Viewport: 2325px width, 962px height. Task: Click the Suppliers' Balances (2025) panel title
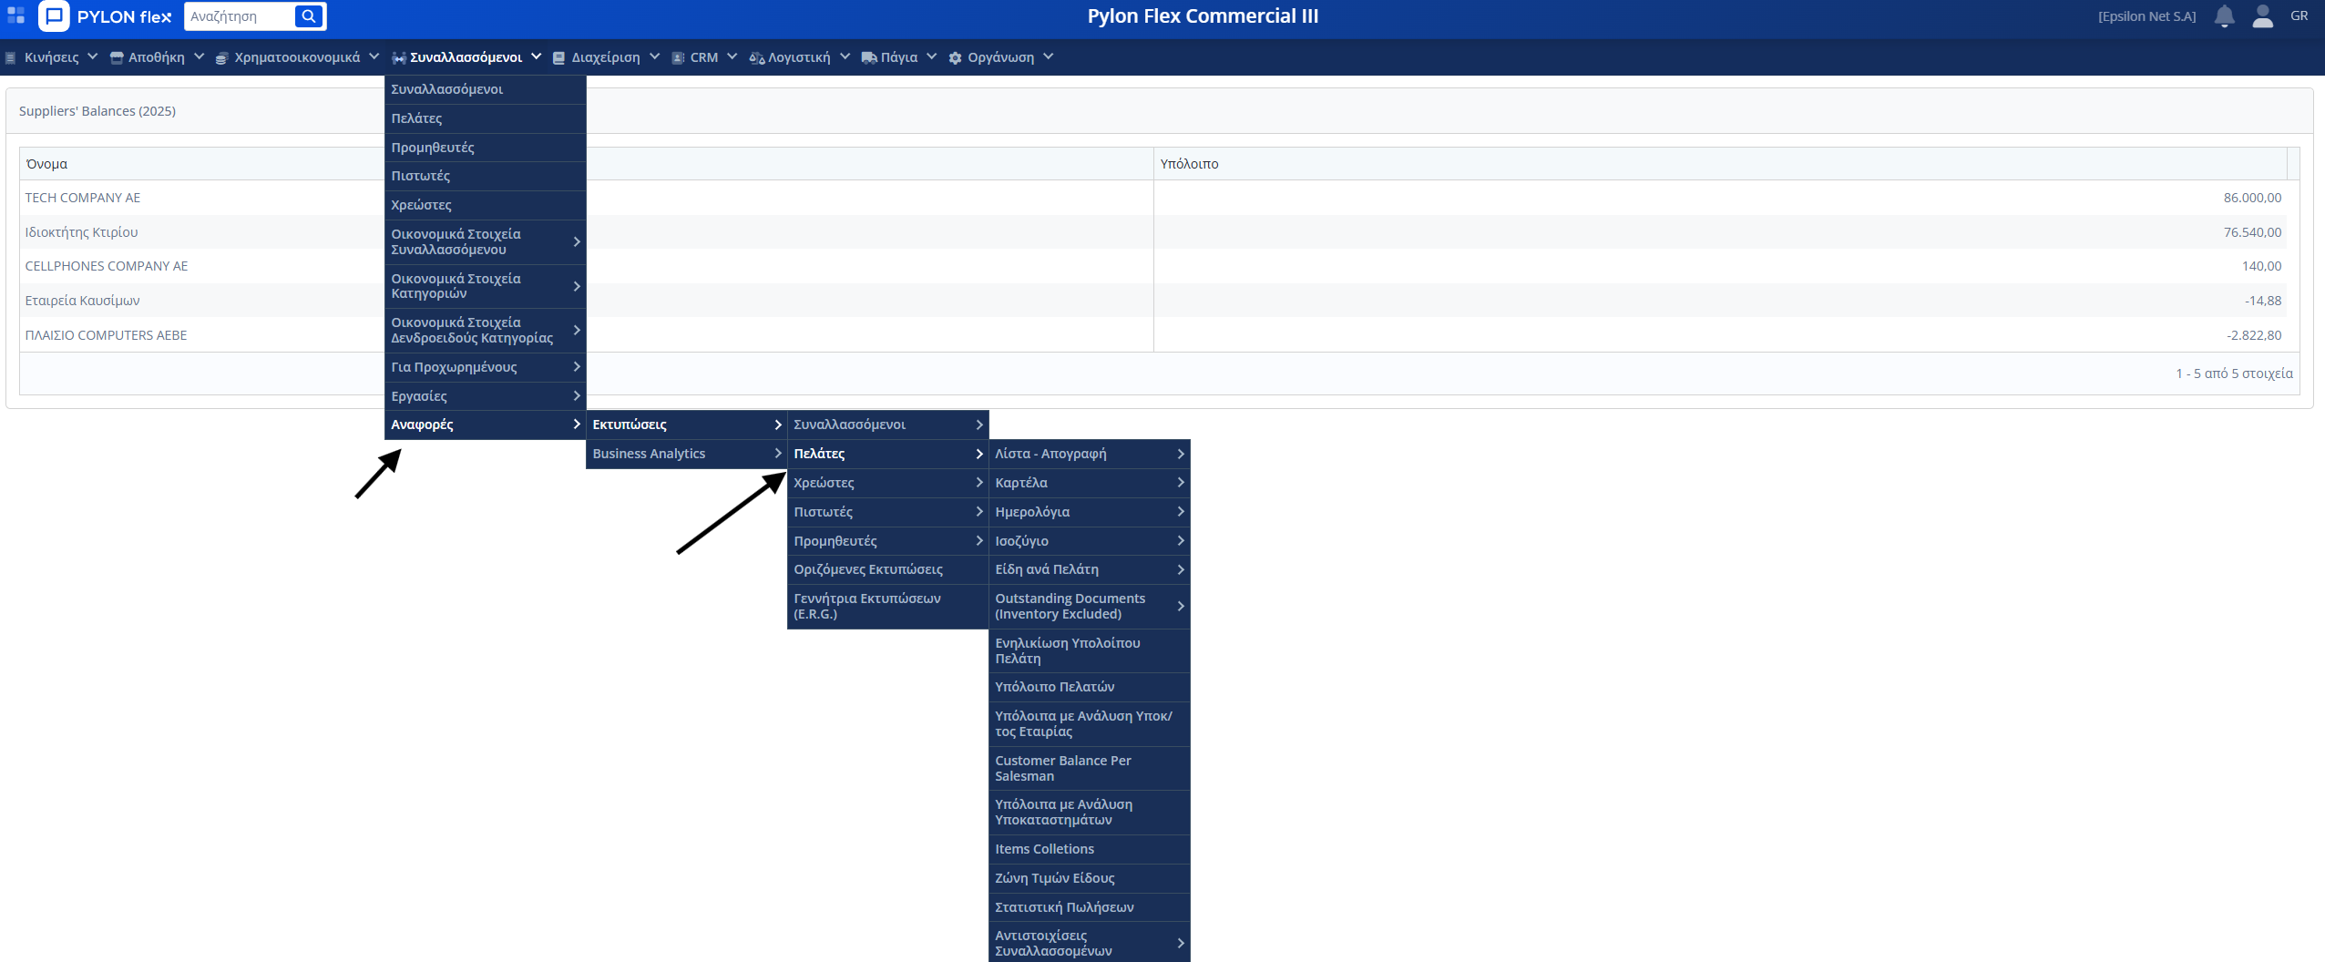[97, 111]
